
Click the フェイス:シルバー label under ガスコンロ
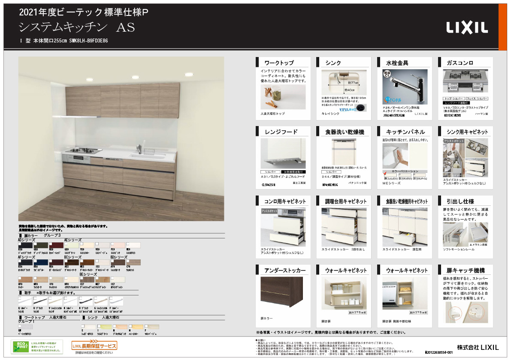477,99
